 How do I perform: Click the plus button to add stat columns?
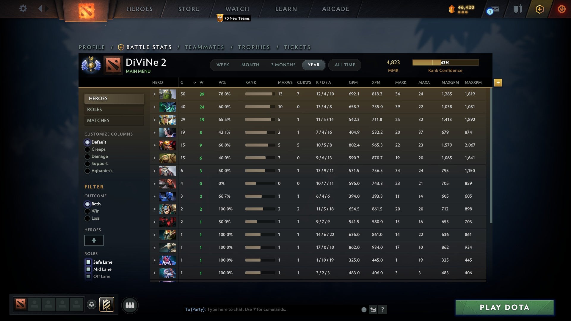tap(498, 83)
